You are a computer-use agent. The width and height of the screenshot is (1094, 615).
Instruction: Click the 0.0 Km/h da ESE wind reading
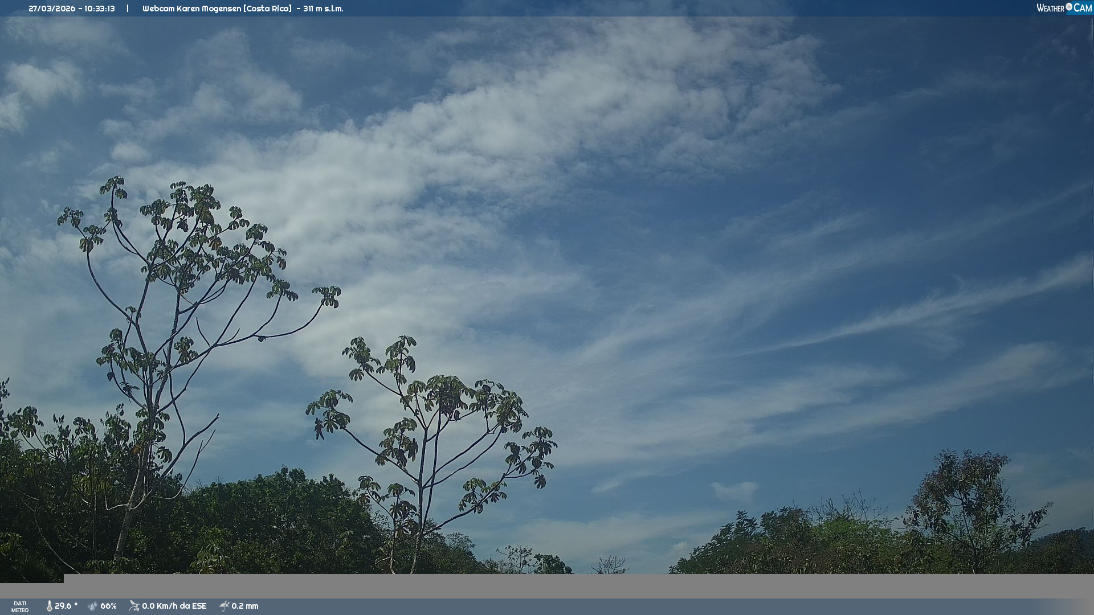(x=174, y=606)
